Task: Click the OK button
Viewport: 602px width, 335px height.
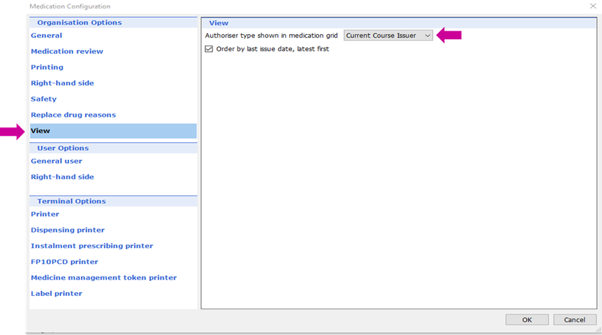Action: [527, 320]
